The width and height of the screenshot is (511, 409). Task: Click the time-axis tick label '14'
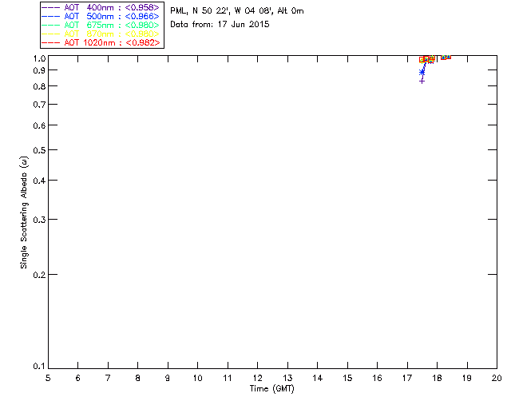point(318,378)
